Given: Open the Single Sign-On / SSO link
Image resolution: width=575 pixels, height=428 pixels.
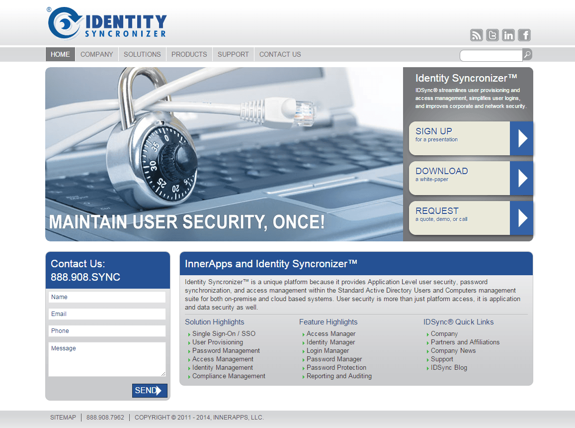Looking at the screenshot, I should 224,333.
